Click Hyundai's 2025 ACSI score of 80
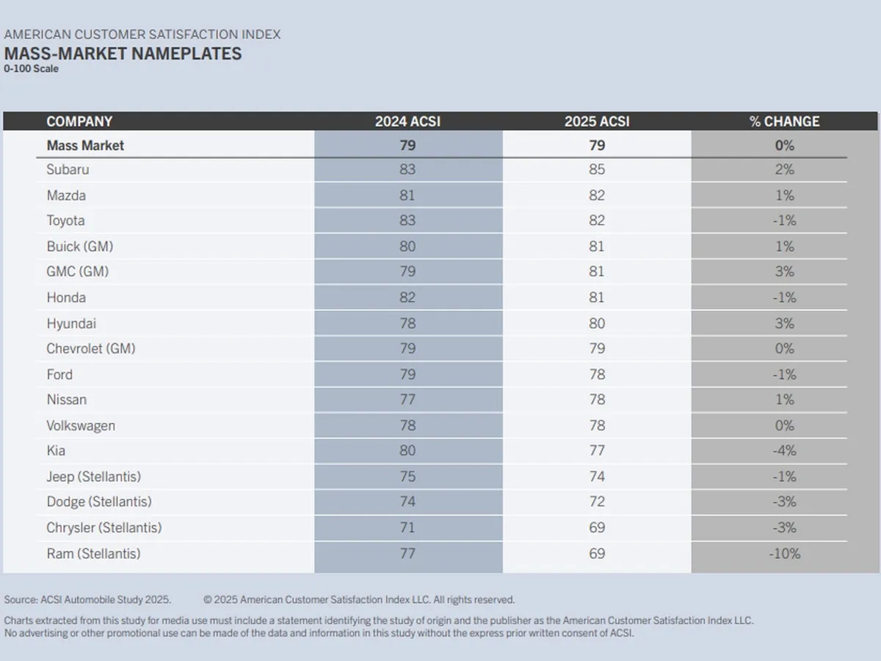The image size is (881, 661). click(597, 323)
